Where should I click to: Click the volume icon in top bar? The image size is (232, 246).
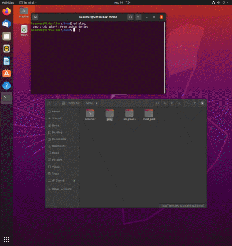pos(218,2)
